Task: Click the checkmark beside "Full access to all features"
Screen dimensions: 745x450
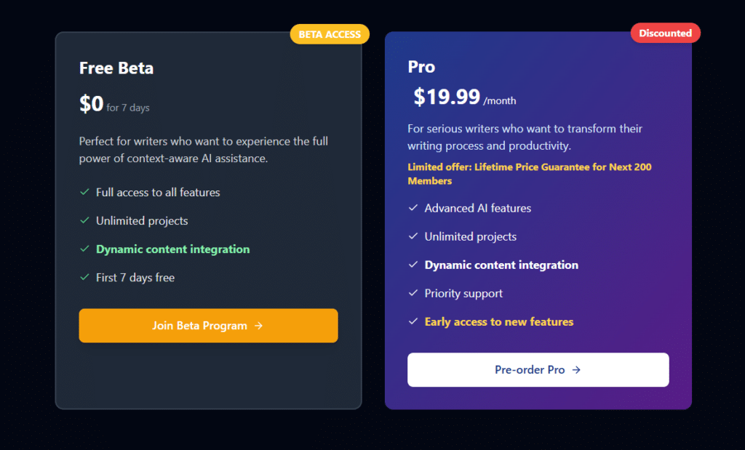Action: point(84,192)
